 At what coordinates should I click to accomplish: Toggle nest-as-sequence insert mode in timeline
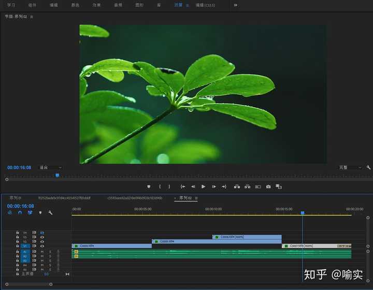(x=10, y=212)
